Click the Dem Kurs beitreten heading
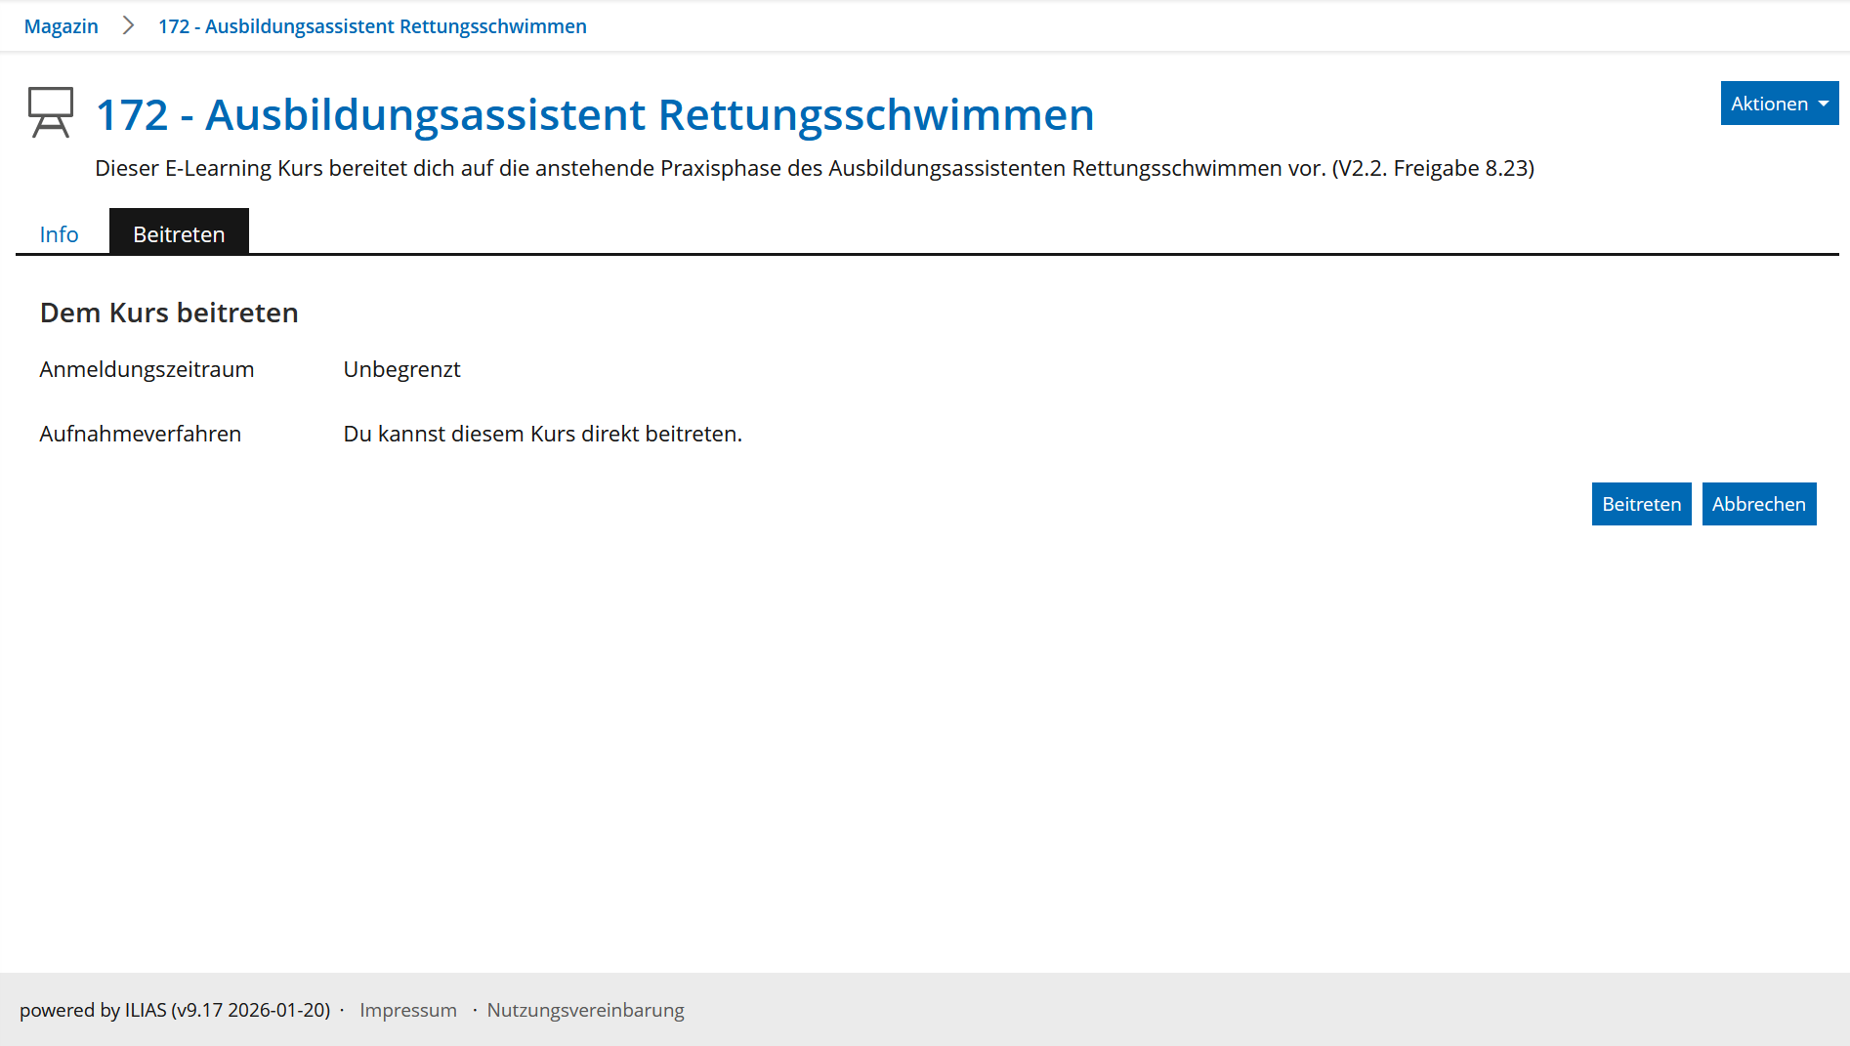 (169, 313)
